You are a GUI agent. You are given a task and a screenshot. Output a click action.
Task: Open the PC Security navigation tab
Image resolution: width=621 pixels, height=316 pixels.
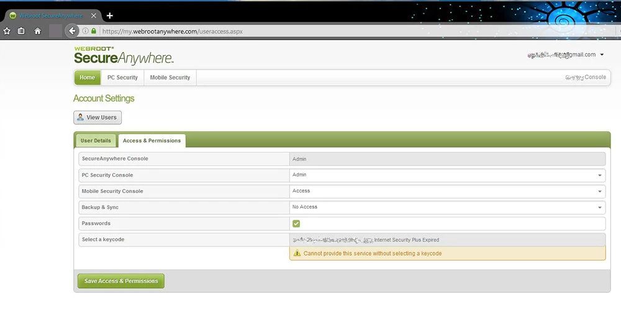pos(122,78)
